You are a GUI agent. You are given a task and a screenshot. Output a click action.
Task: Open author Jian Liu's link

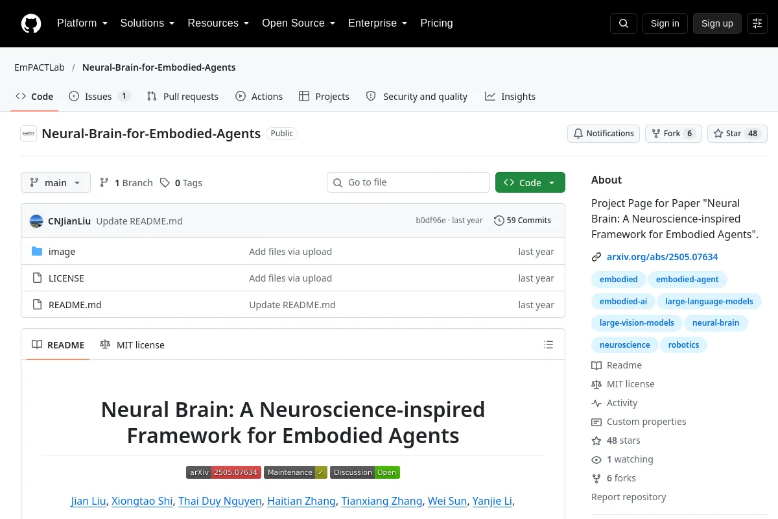89,501
